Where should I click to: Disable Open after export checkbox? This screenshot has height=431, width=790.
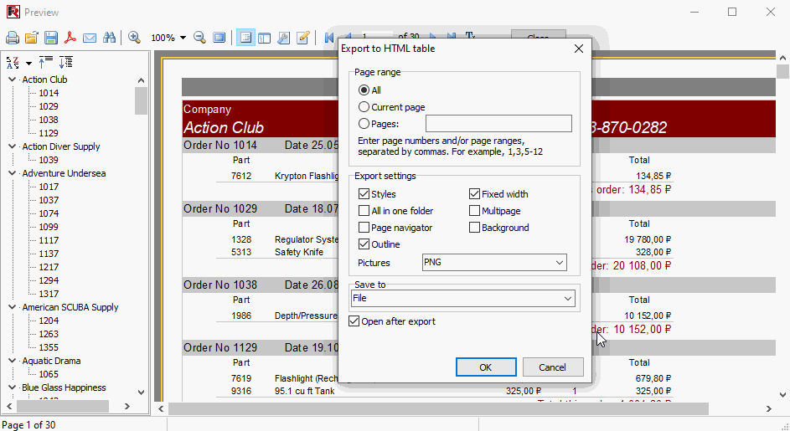click(x=354, y=321)
